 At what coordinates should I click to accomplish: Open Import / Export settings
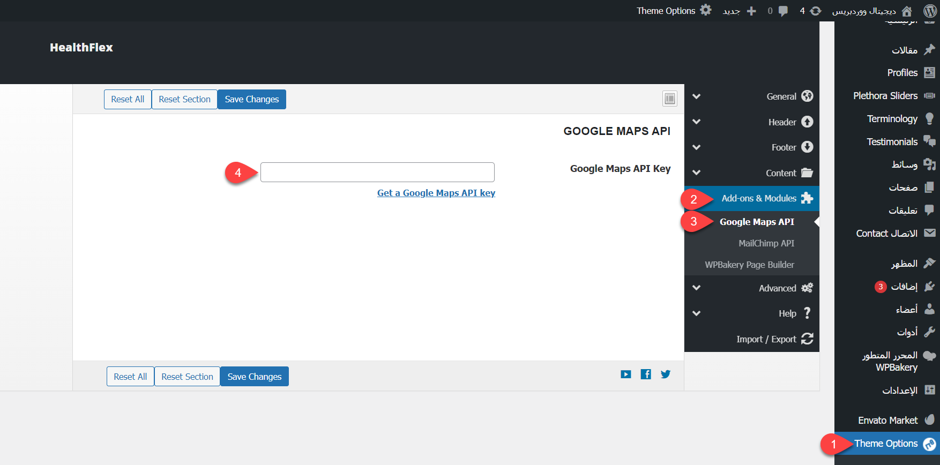pyautogui.click(x=766, y=339)
